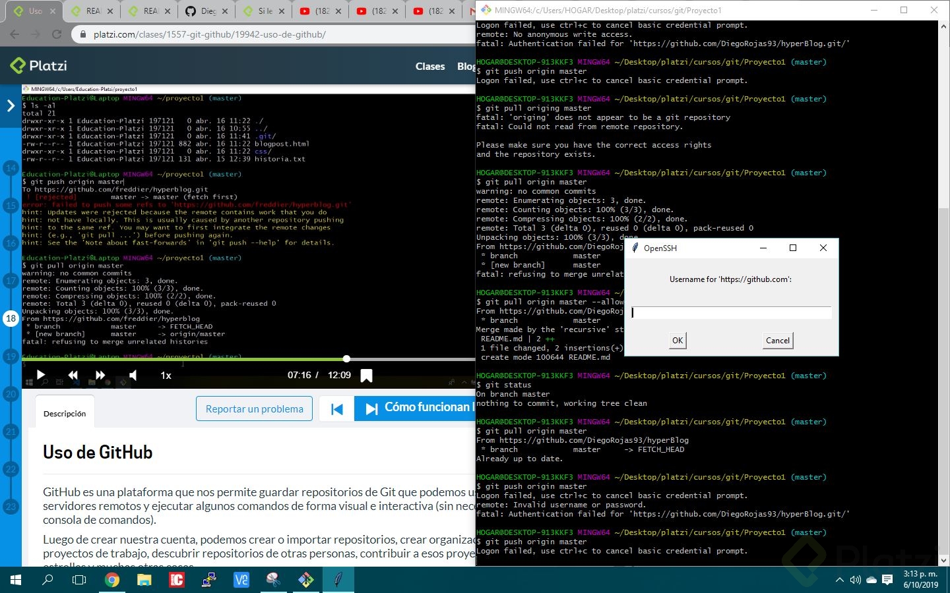Click the OpenSSH dialog feather icon
950x593 pixels.
click(635, 248)
